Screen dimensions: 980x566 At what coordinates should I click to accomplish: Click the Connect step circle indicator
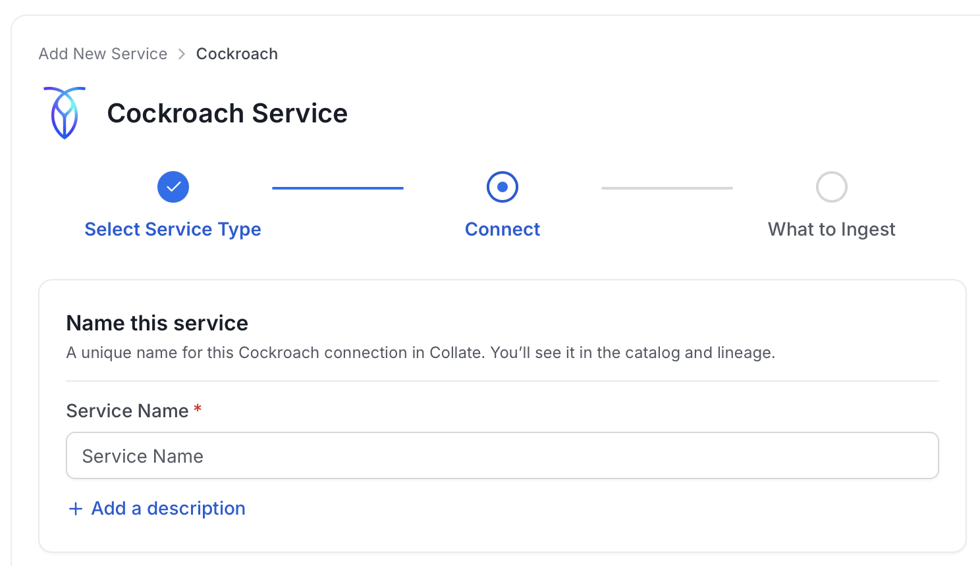click(503, 187)
